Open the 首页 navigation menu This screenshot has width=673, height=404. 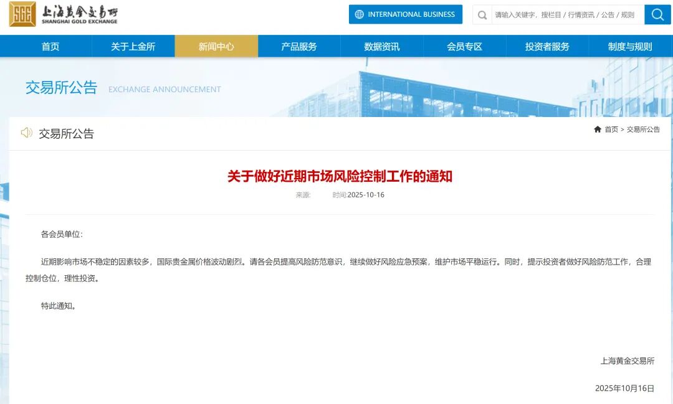50,45
